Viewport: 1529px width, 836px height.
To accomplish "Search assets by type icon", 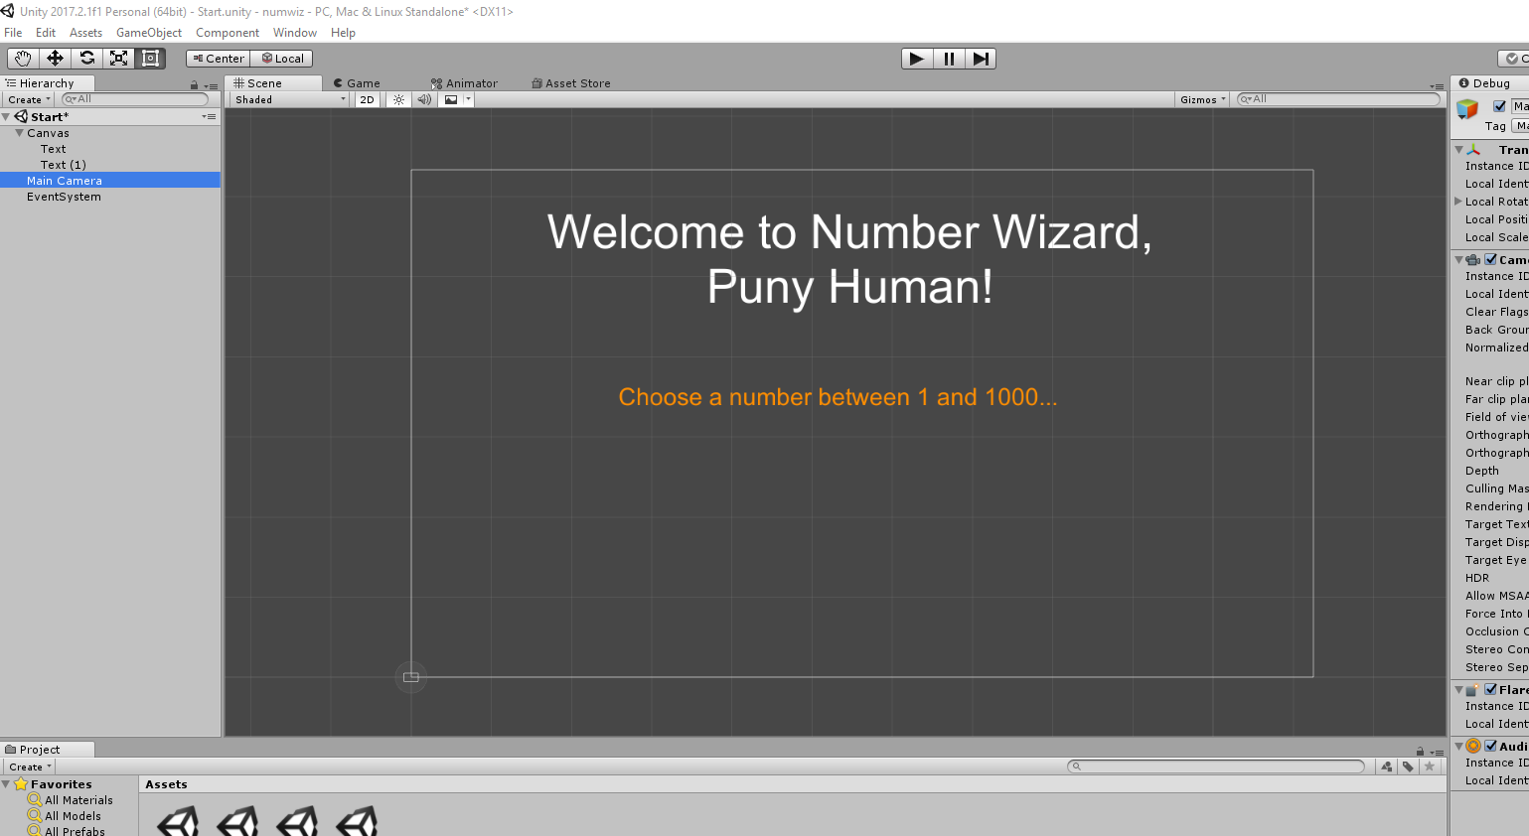I will pyautogui.click(x=1387, y=766).
